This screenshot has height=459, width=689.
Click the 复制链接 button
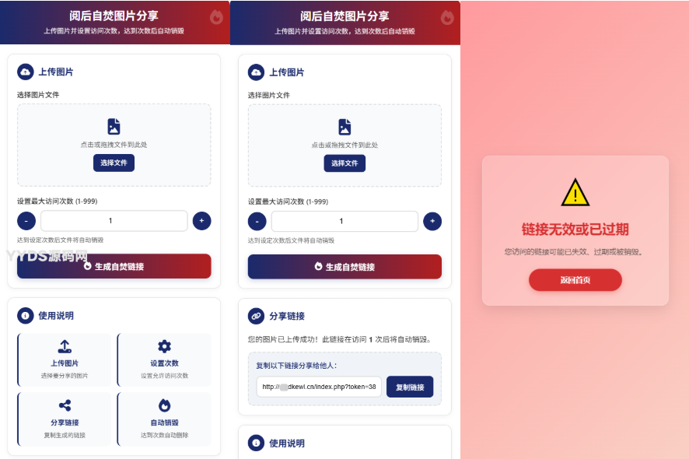click(x=410, y=387)
